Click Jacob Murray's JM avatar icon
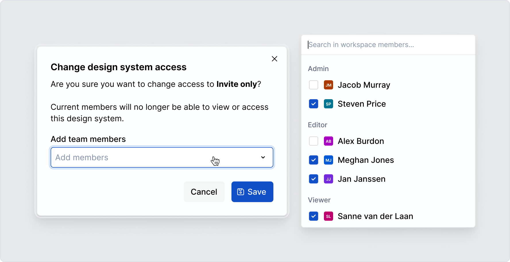510x262 pixels. 328,85
